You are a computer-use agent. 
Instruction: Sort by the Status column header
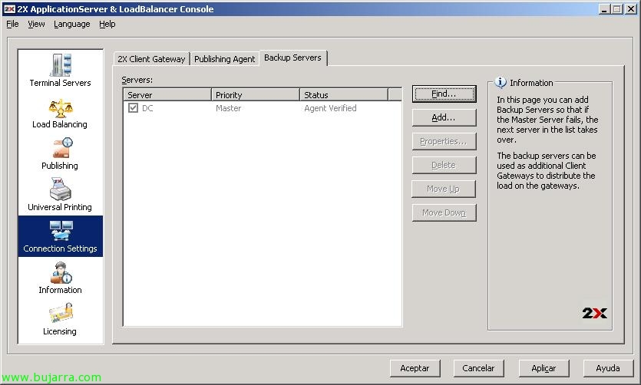[344, 95]
